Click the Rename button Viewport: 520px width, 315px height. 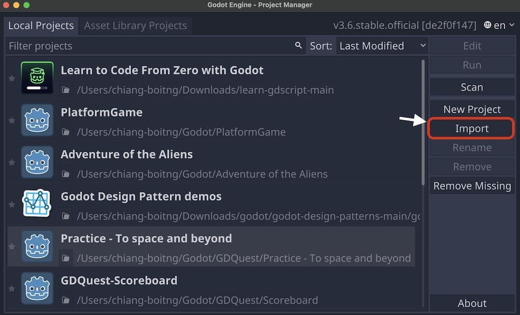(472, 147)
